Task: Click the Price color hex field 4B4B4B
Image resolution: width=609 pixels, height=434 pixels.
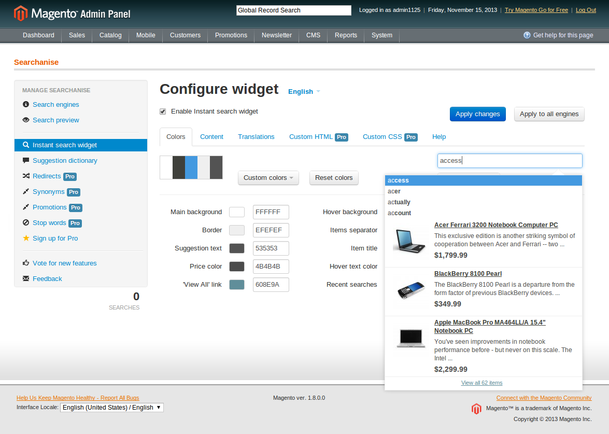Action: click(x=271, y=267)
